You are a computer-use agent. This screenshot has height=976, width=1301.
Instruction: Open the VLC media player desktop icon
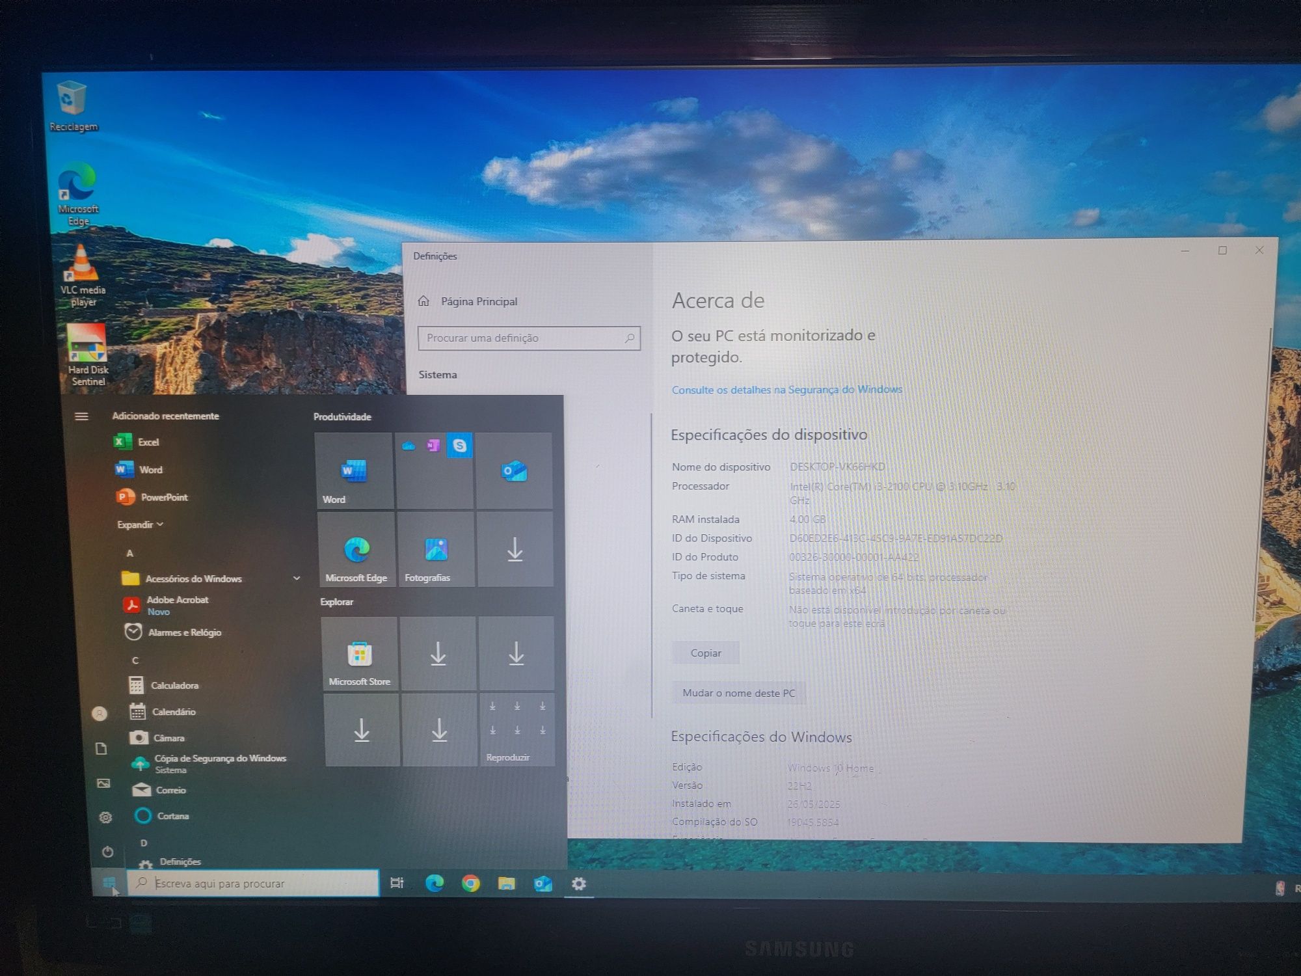[82, 276]
